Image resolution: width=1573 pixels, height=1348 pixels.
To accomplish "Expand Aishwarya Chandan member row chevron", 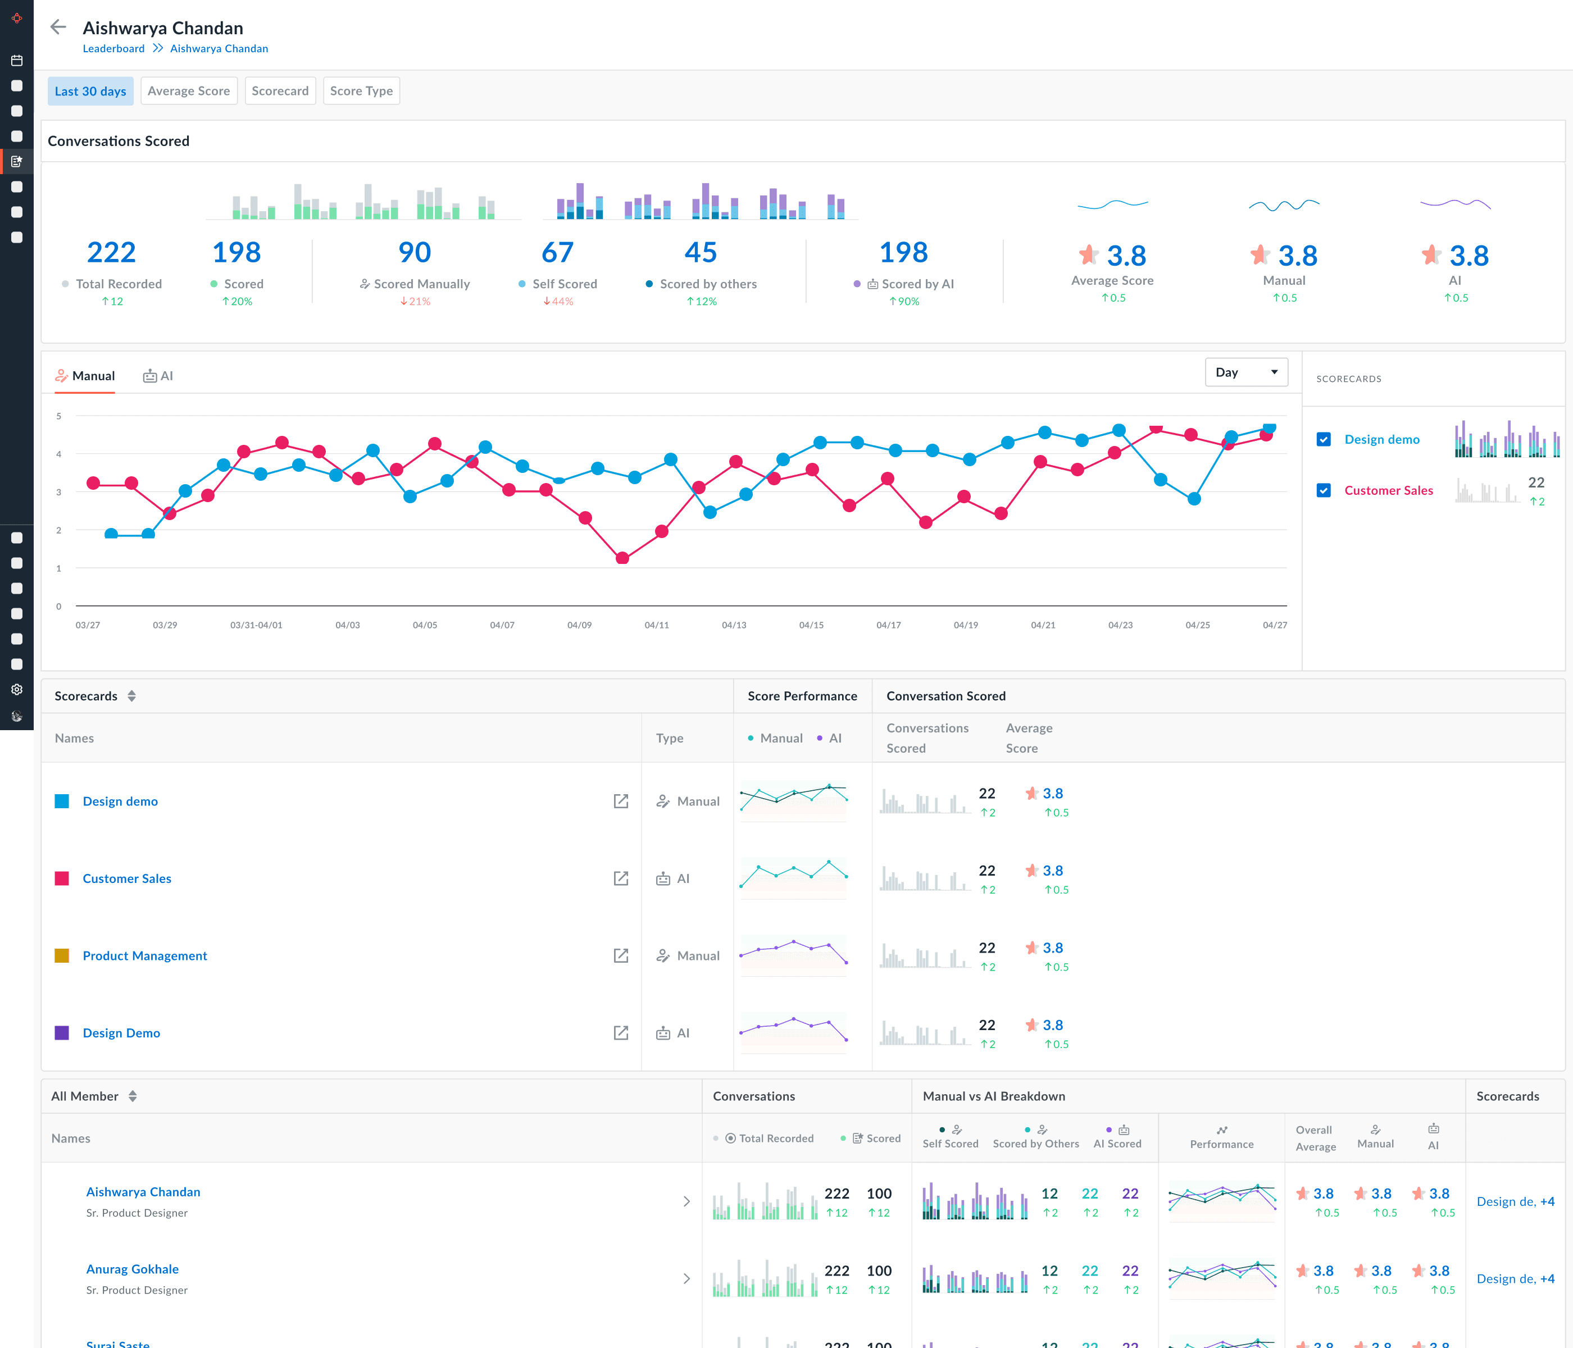I will 687,1201.
